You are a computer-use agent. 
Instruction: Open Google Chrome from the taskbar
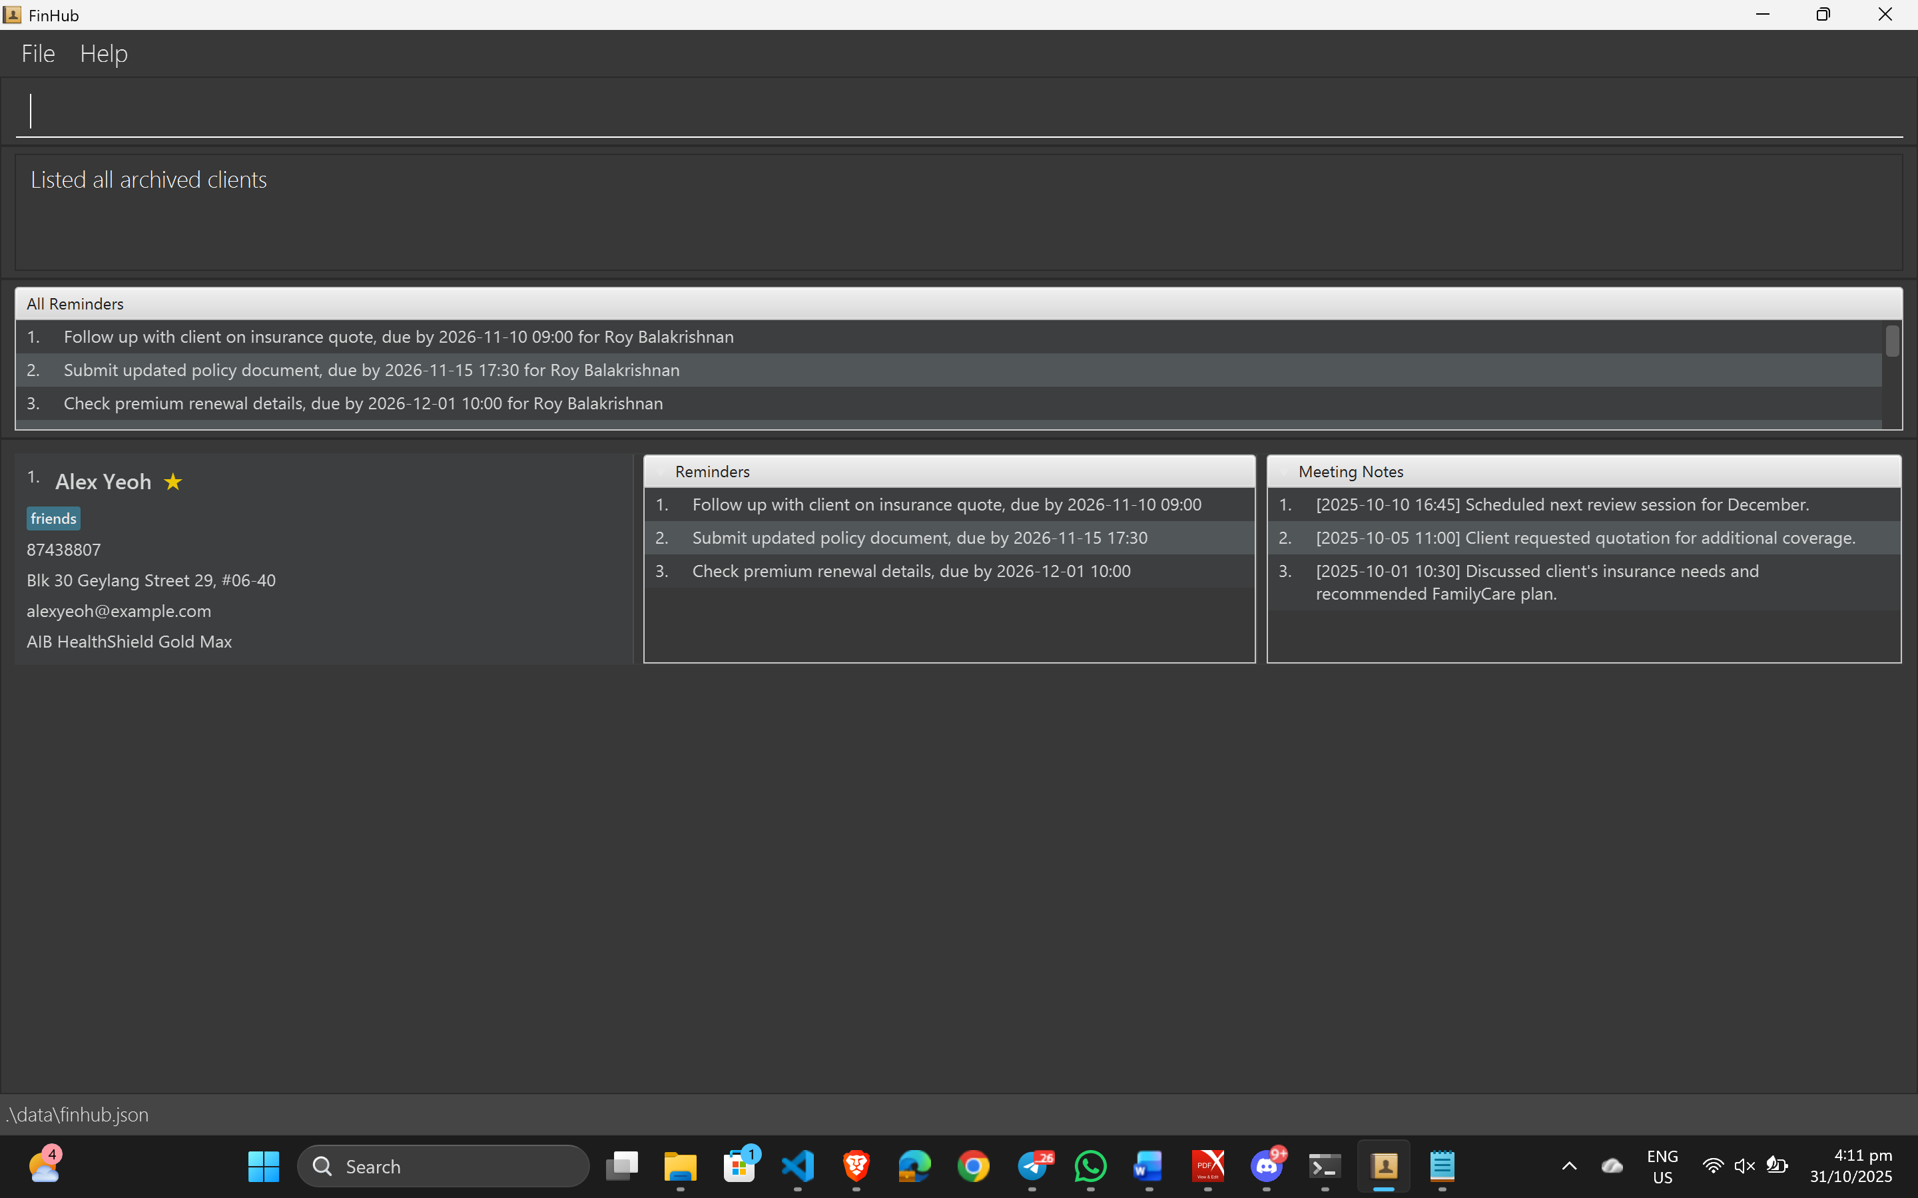tap(973, 1165)
